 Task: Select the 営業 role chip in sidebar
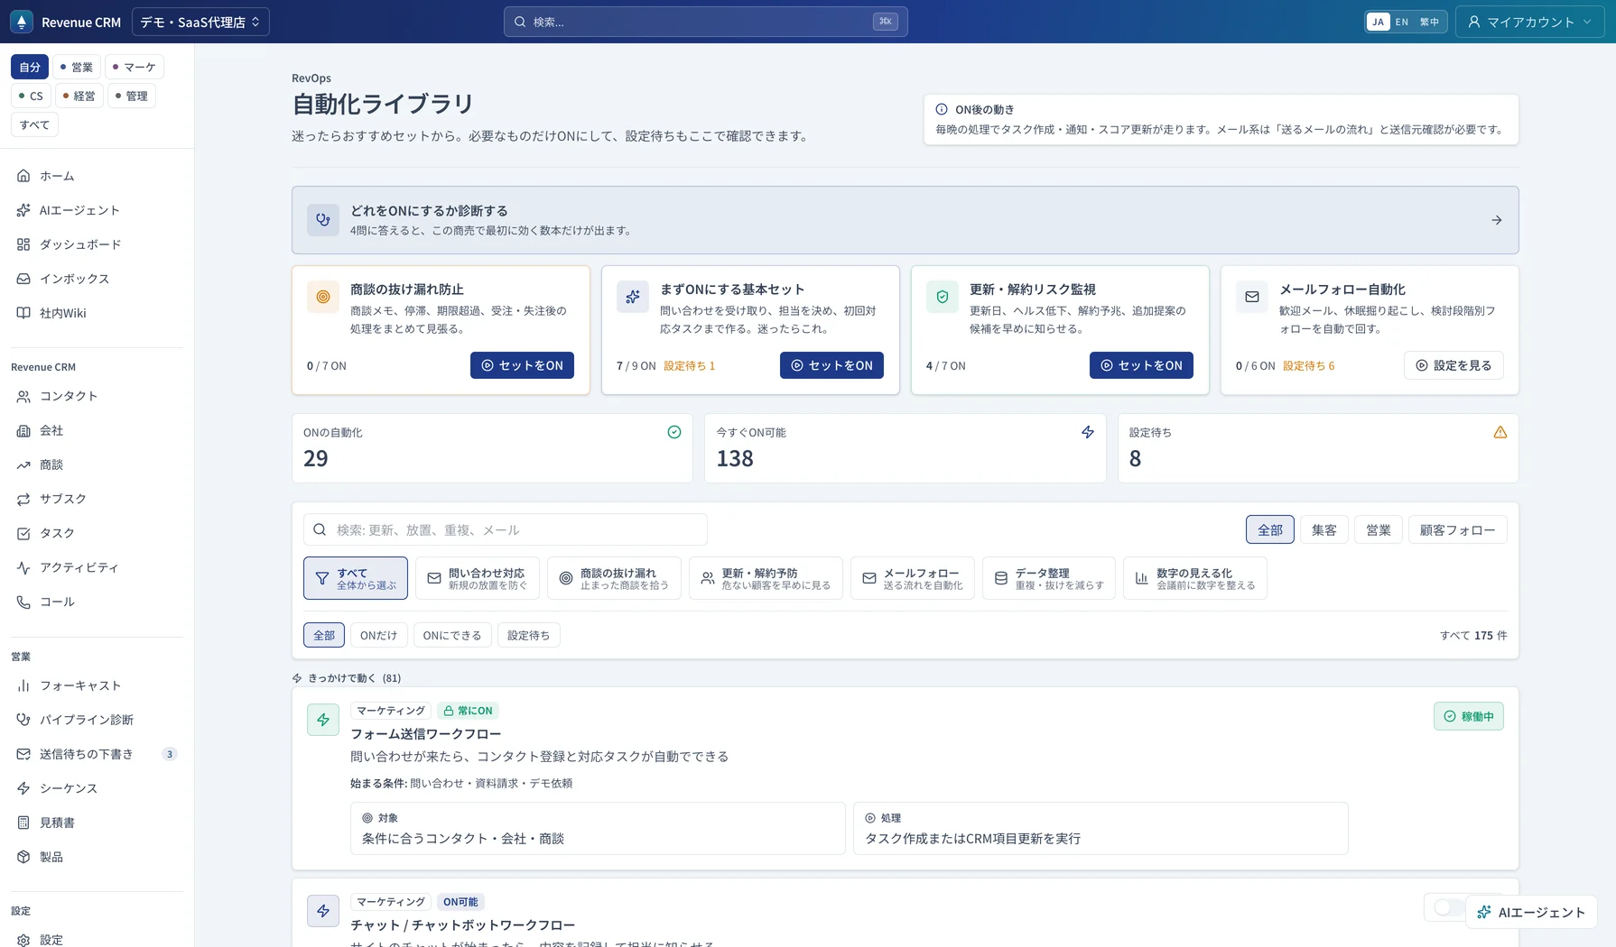(x=77, y=67)
